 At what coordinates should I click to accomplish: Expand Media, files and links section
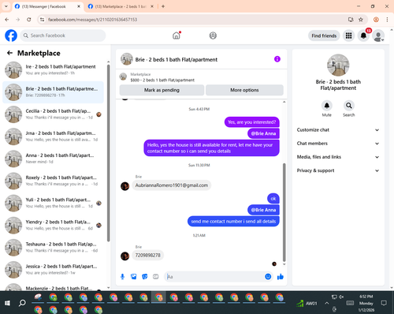pyautogui.click(x=338, y=157)
